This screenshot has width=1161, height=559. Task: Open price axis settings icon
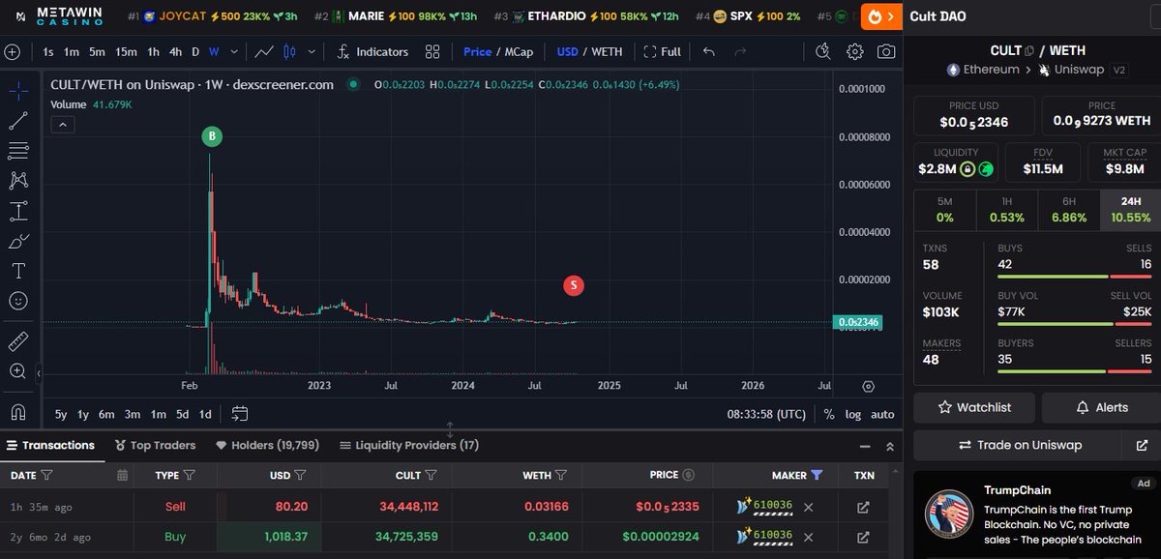[x=868, y=385]
